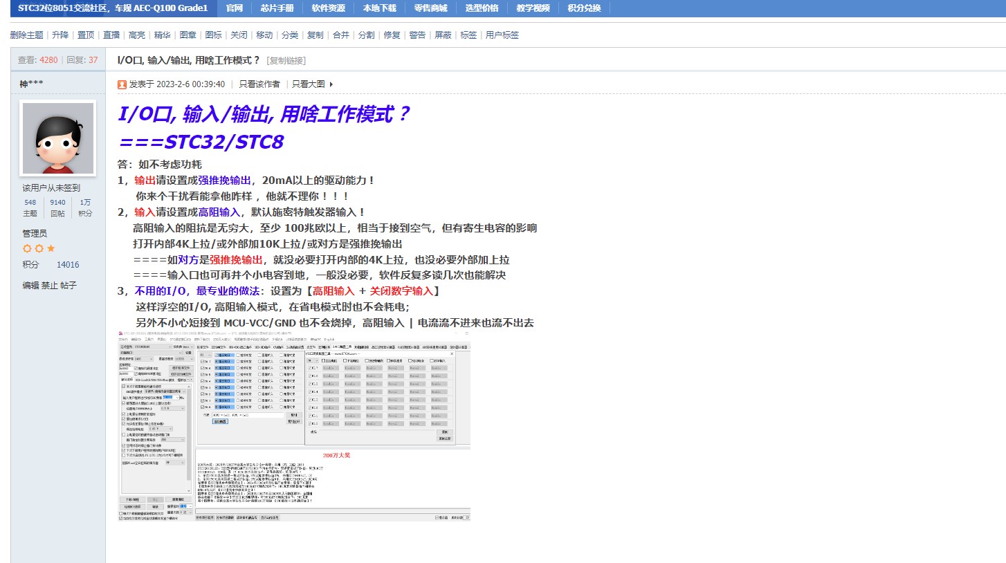The image size is (1006, 563).
Task: Click 移动 to move the thread
Action: point(264,35)
